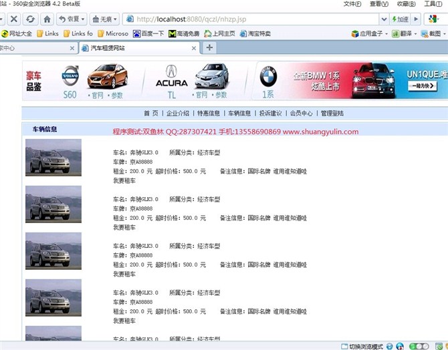Screen dimensions: 448x350
Task: Click the BMW 一睹为快 button
Action: tap(423, 86)
